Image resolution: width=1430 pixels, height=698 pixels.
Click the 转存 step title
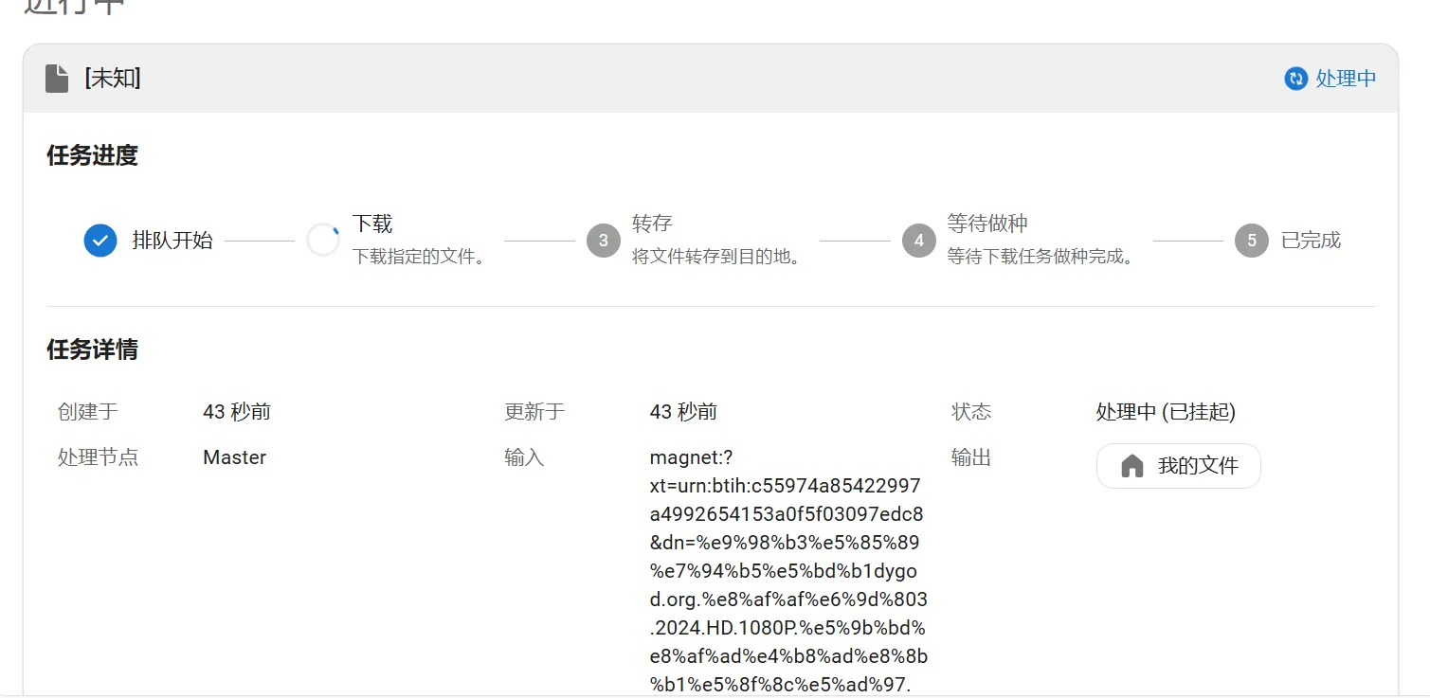(652, 224)
